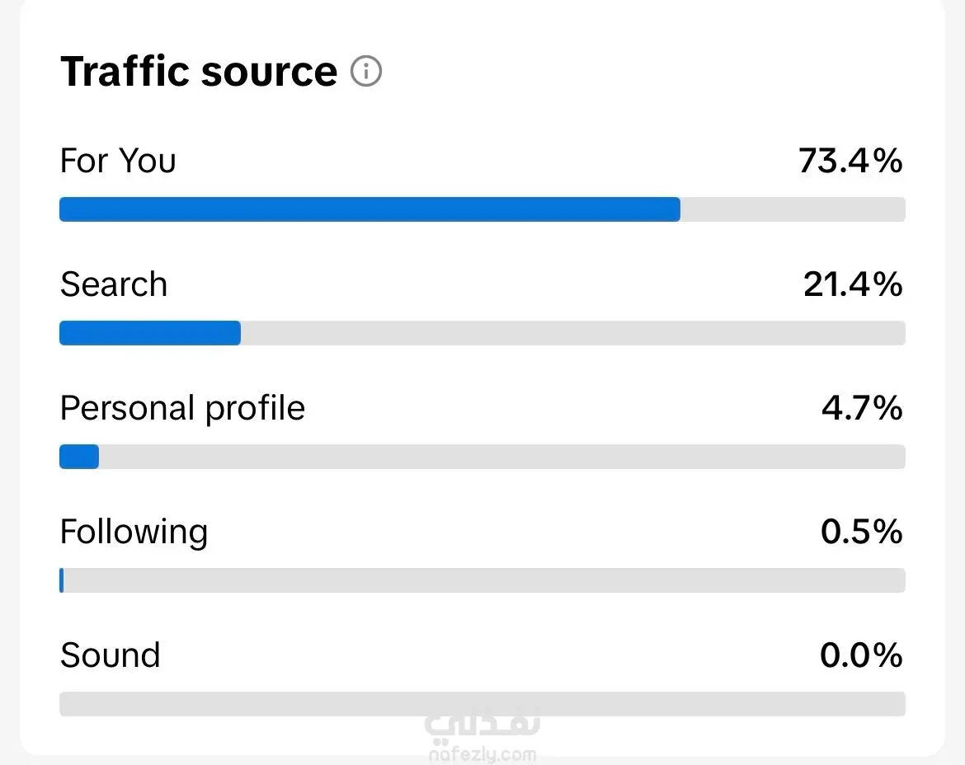Screen dimensions: 965x765
Task: Click the blue filled portion of Search bar
Action: (x=150, y=333)
